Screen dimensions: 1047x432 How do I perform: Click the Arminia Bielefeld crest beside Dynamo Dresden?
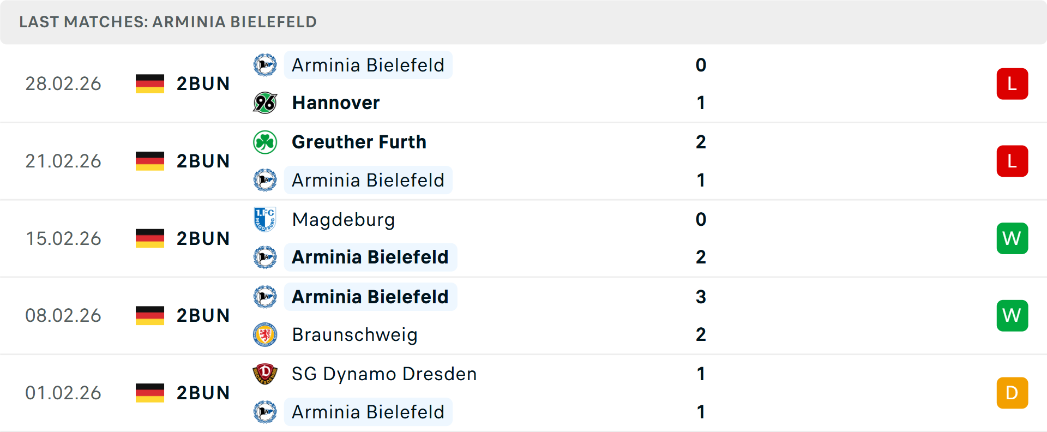[x=266, y=412]
